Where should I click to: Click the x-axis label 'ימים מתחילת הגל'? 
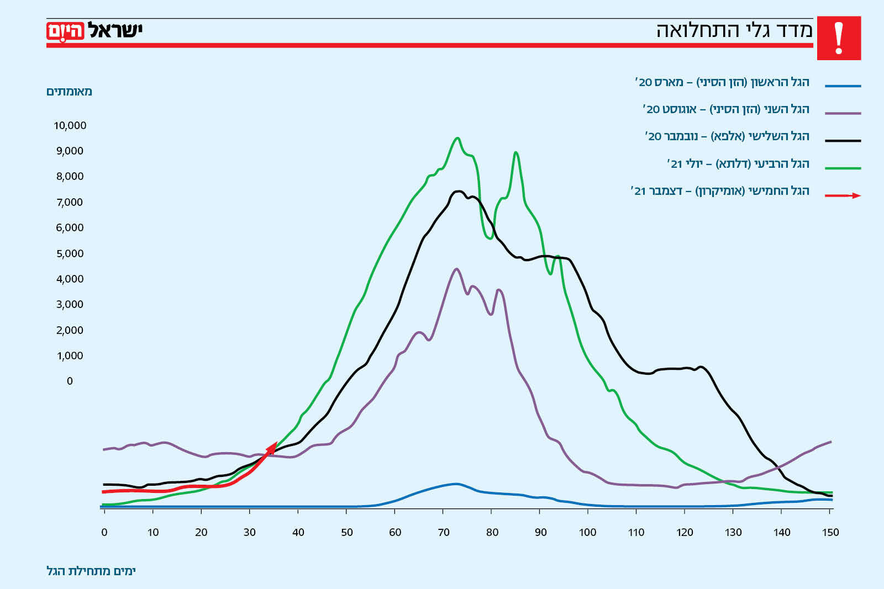click(x=91, y=571)
